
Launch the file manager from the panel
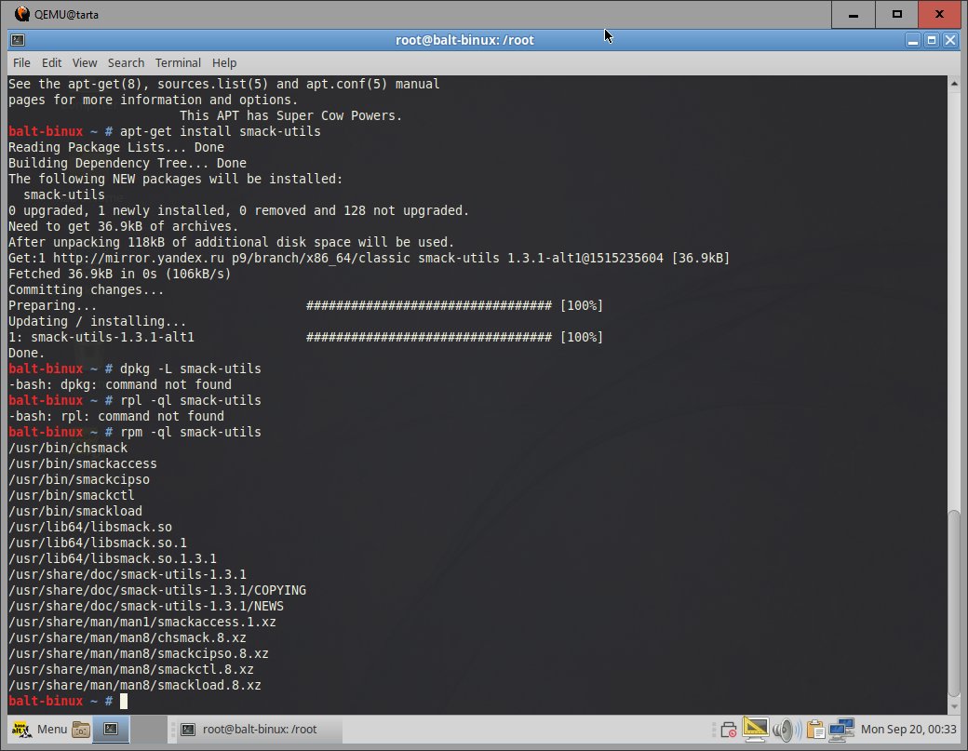(x=81, y=729)
